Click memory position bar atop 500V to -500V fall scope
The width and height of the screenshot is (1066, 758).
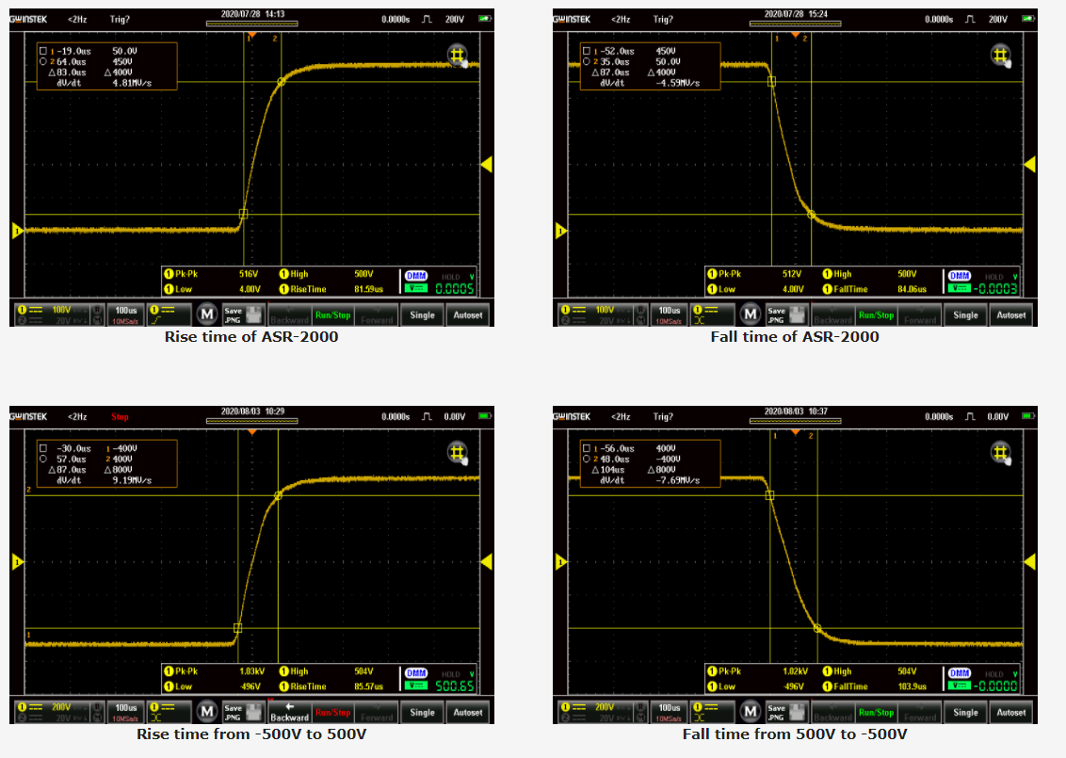pyautogui.click(x=795, y=422)
